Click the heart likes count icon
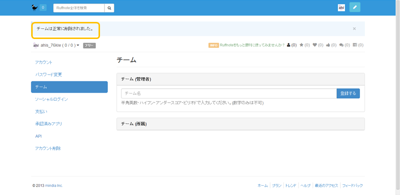Image resolution: width=400 pixels, height=195 pixels. [x=315, y=45]
